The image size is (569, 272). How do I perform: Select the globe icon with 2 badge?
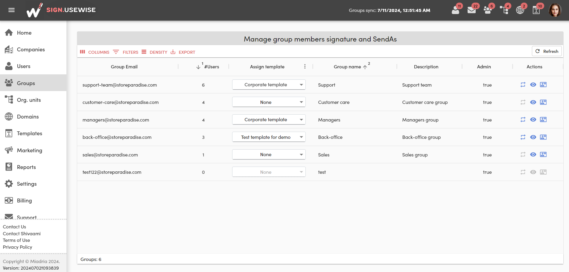[x=520, y=10]
